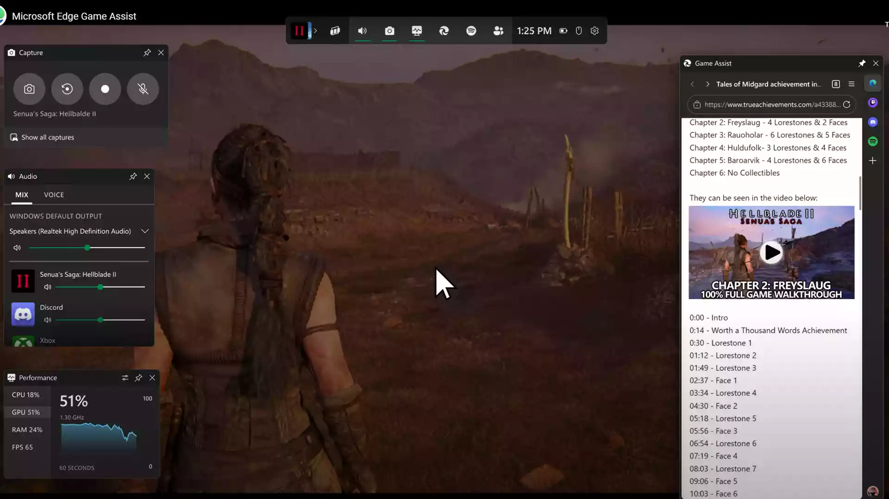Expand the Speakers output device dropdown
Image resolution: width=889 pixels, height=499 pixels.
(144, 231)
